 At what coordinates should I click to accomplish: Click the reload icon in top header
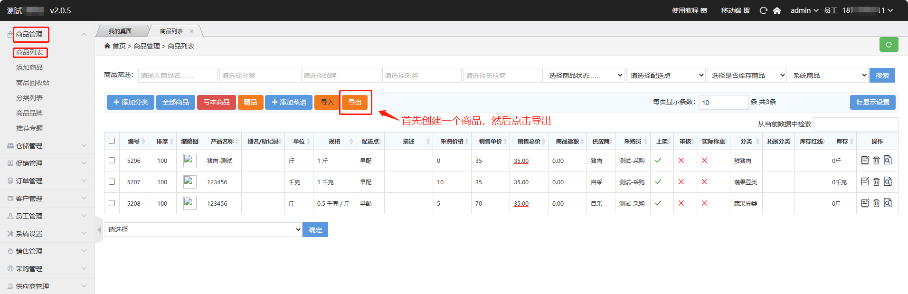tap(763, 10)
